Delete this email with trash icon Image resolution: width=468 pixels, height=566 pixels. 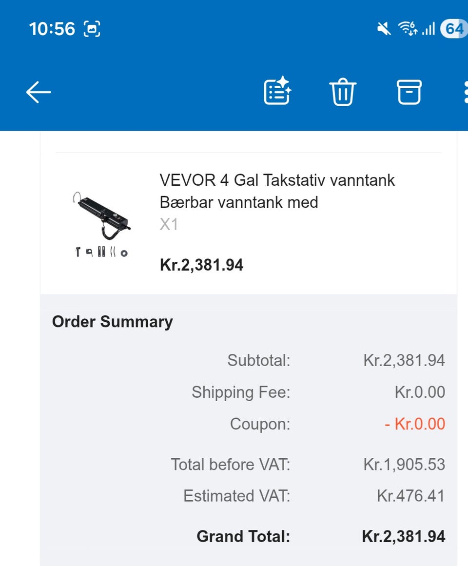(343, 92)
